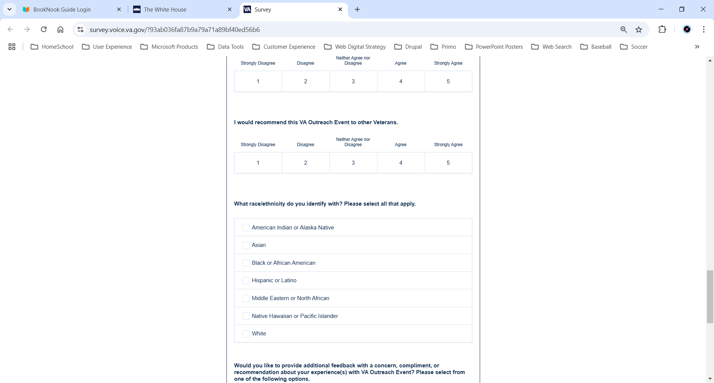Open the Customer Experience bookmark folder

tap(284, 46)
